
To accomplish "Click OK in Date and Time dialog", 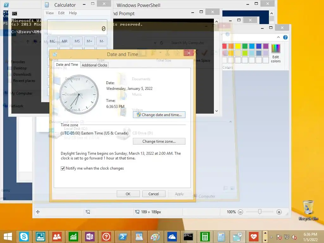I will tap(128, 194).
